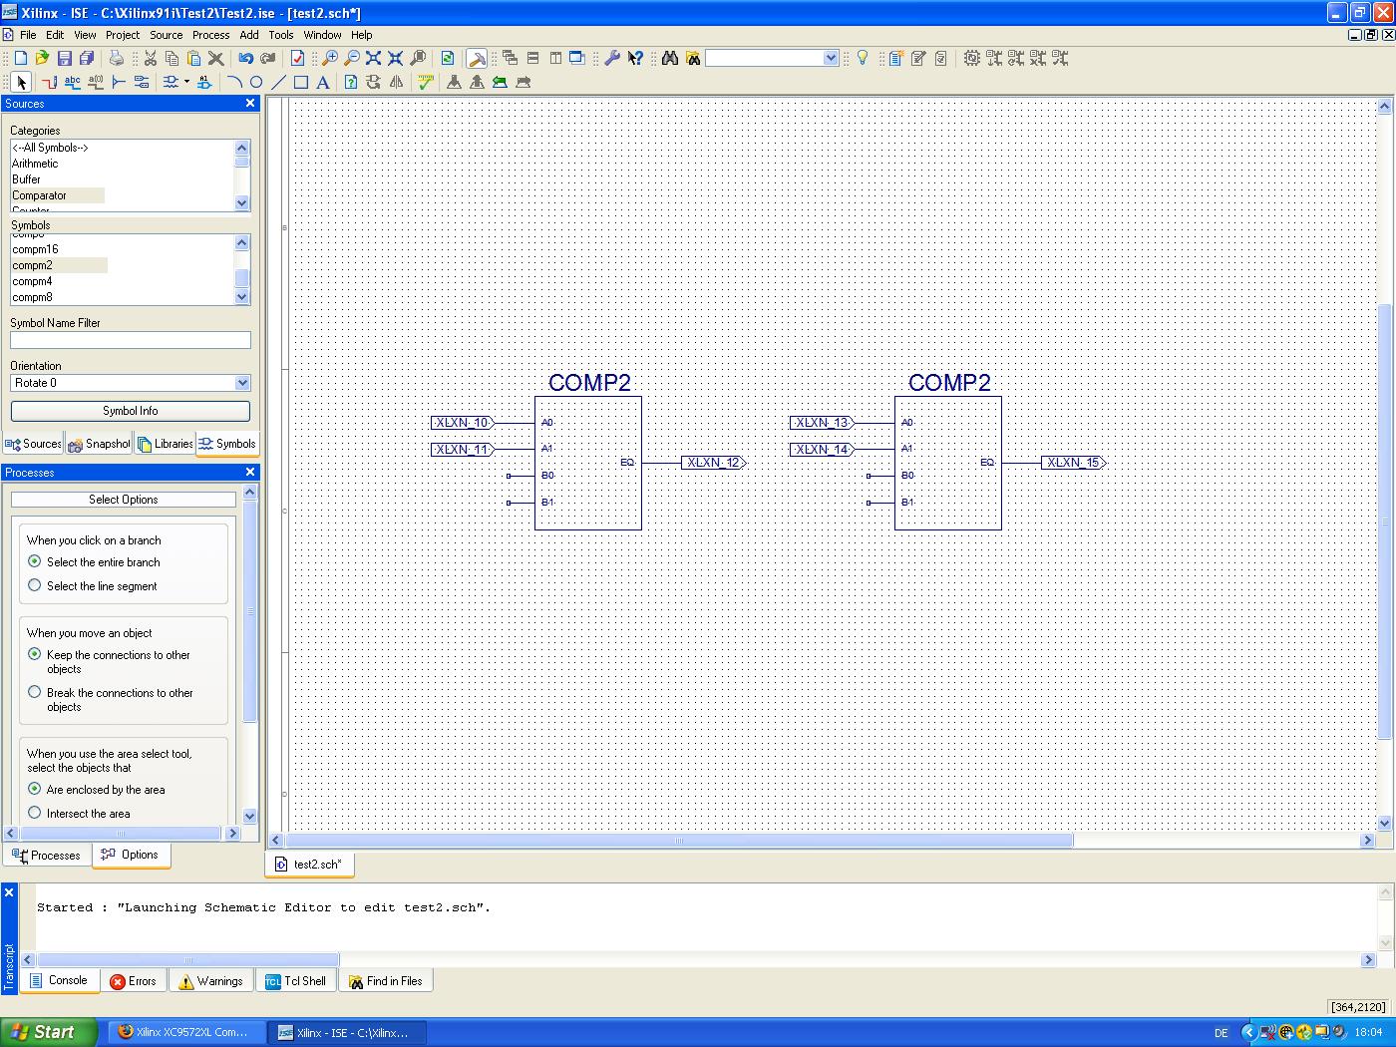This screenshot has height=1047, width=1396.
Task: Open the Add menu
Action: [249, 35]
